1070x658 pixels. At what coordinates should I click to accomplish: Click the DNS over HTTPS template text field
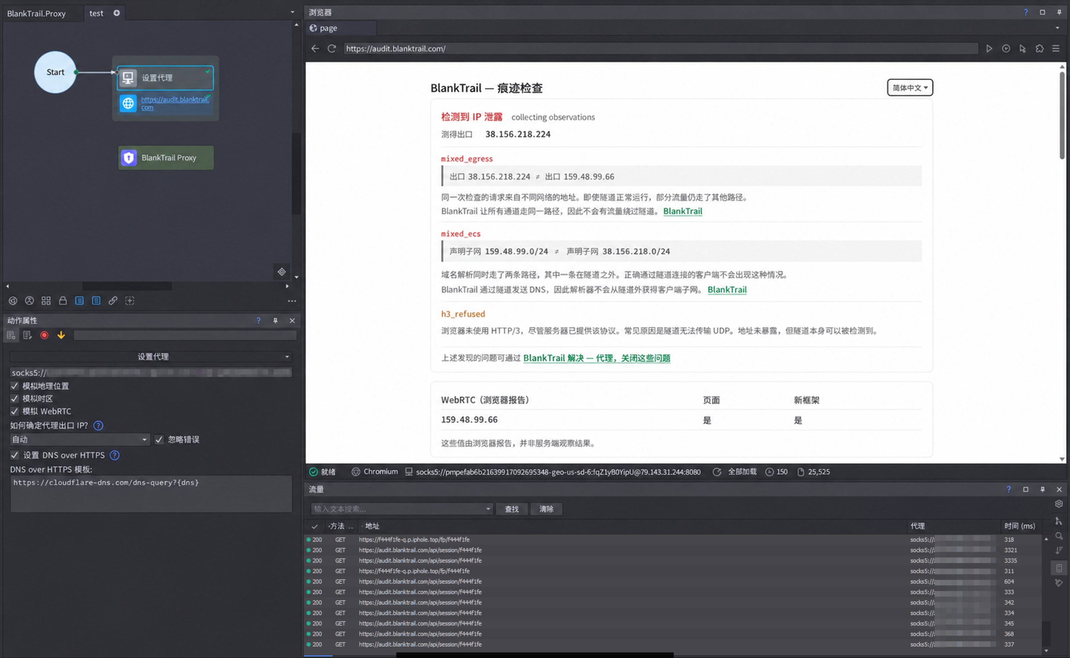pos(151,494)
